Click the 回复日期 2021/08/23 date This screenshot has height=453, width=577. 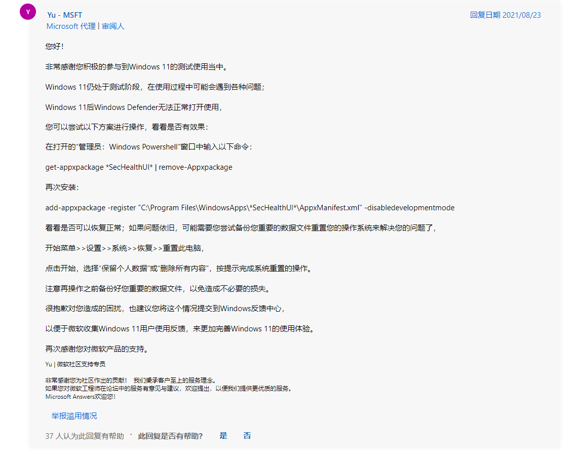(505, 15)
